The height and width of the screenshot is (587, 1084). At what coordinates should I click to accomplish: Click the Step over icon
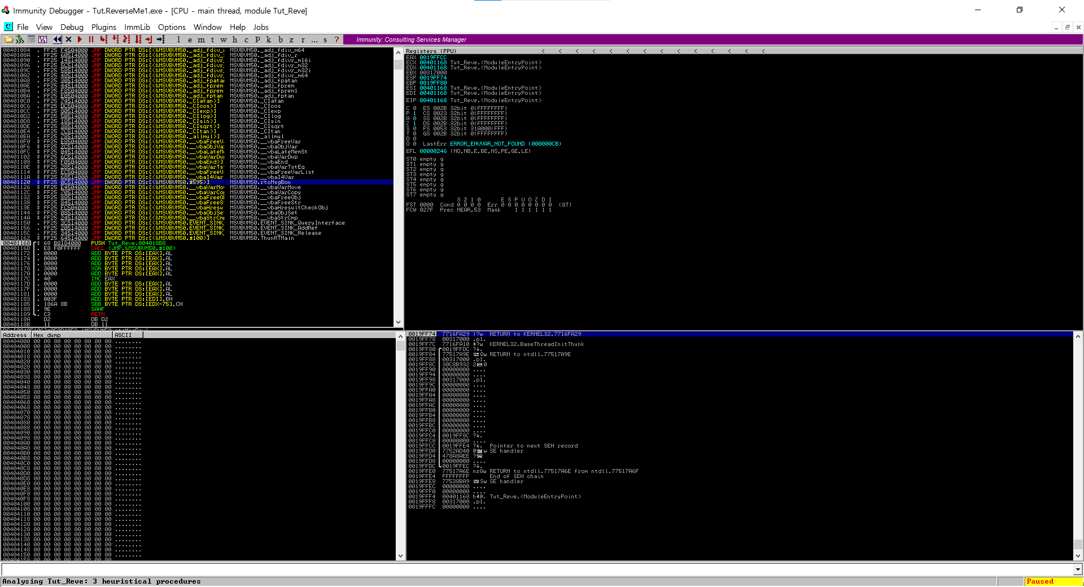click(x=115, y=40)
